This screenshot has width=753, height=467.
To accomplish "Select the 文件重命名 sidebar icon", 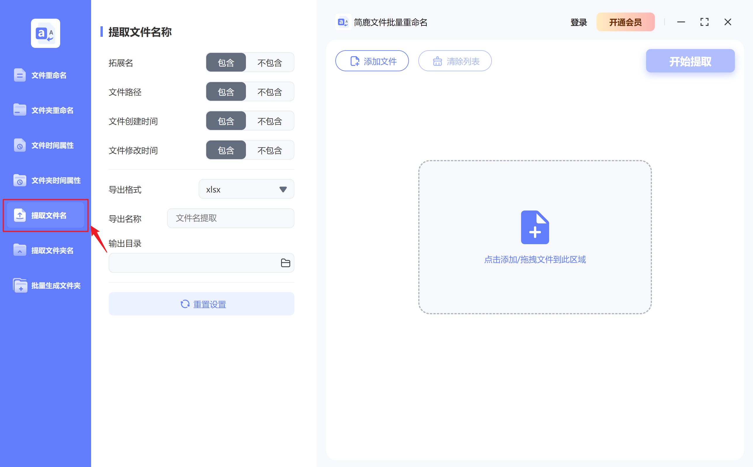I will [20, 75].
